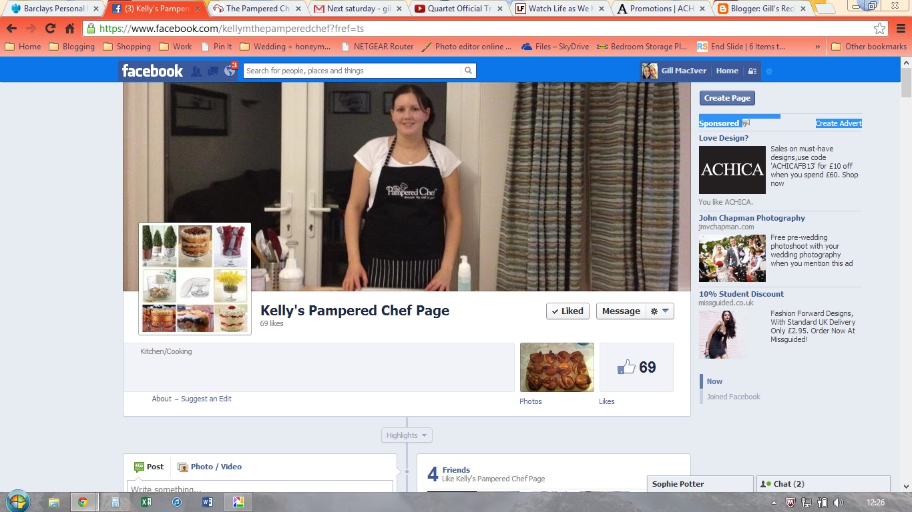The height and width of the screenshot is (512, 912).
Task: Open Chrome menu icon
Action: pos(900,29)
